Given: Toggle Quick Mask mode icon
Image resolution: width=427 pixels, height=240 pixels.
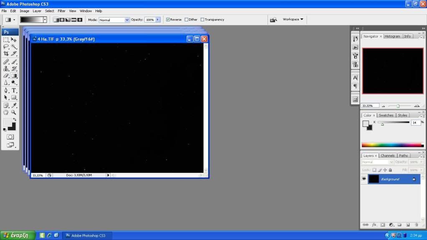Looking at the screenshot, I should click(10, 137).
